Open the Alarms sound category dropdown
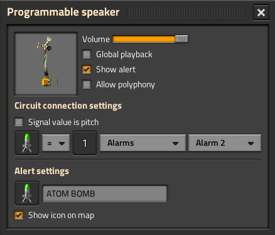 [143, 143]
